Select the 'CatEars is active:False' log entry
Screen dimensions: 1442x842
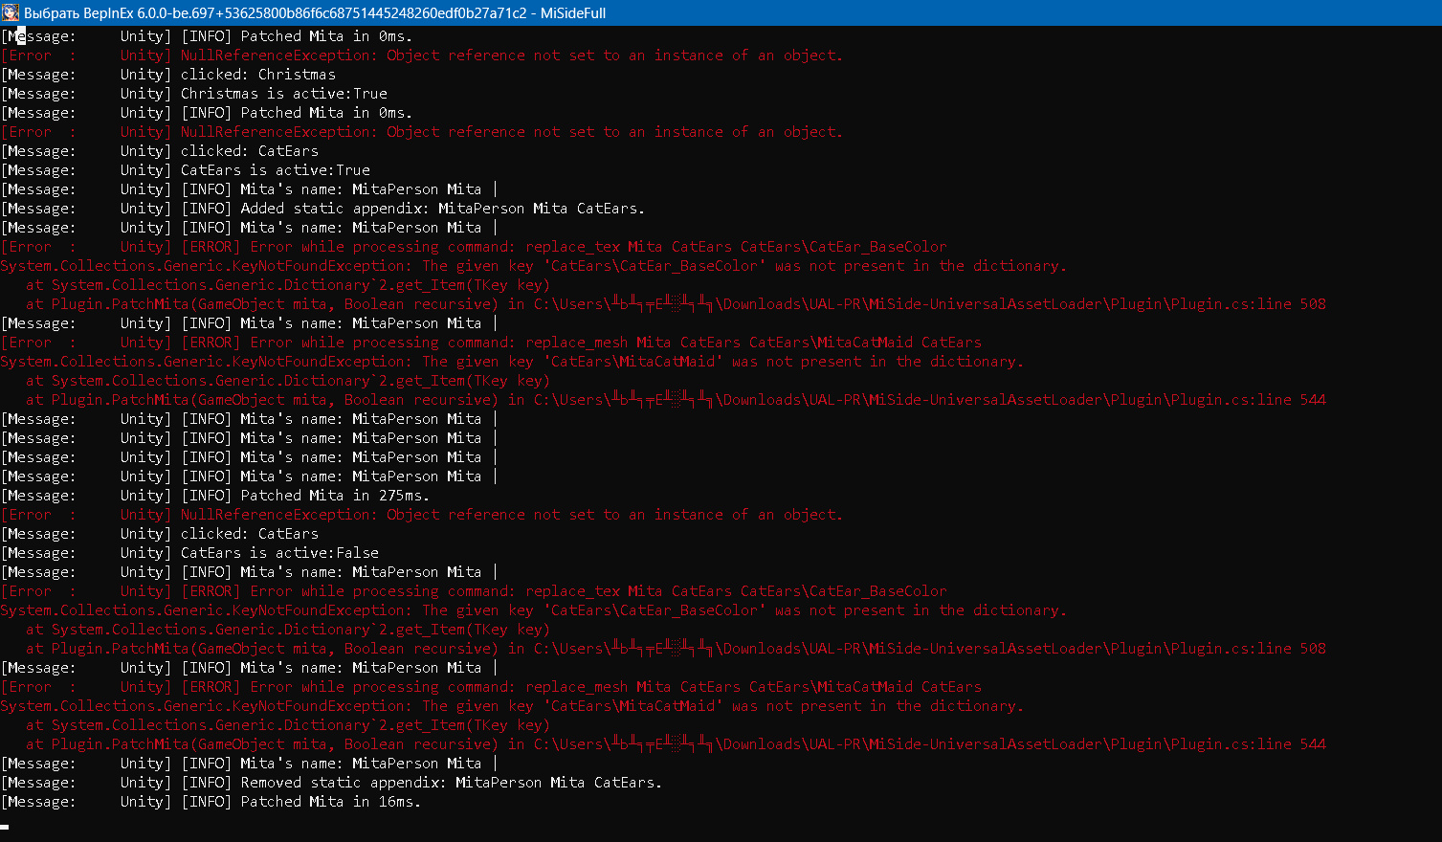tap(279, 553)
